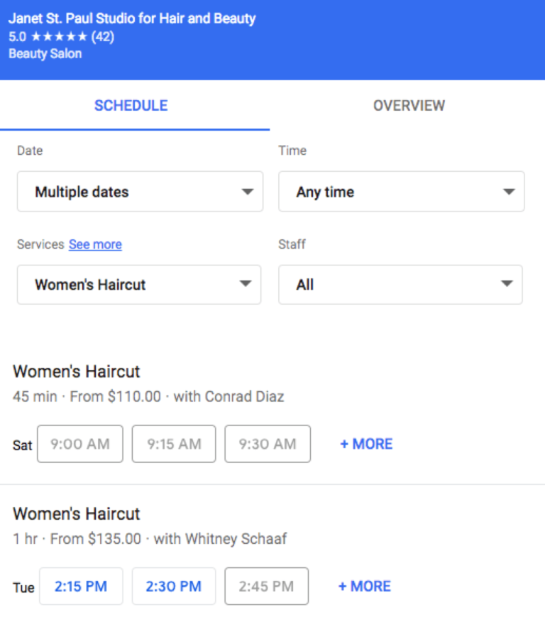Book the 2:15 PM Tuesday slot

[81, 586]
